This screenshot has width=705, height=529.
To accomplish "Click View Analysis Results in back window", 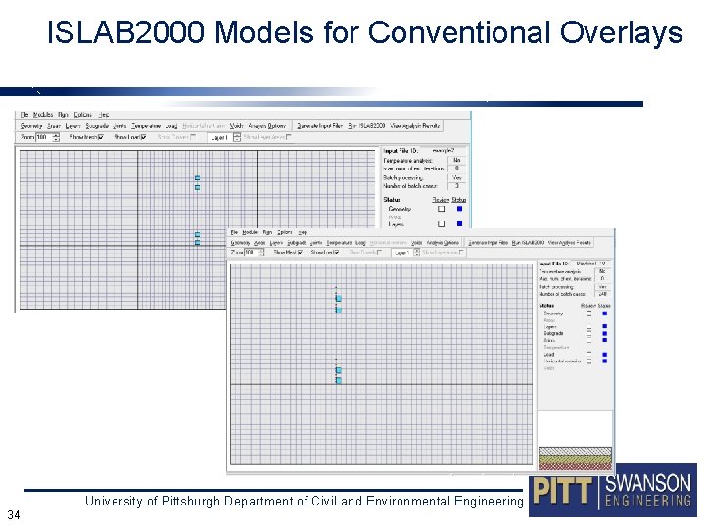I will coord(414,126).
